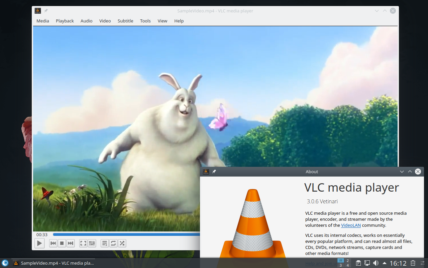Image resolution: width=428 pixels, height=268 pixels.
Task: Open the device notifier tray icon
Action: 367,263
